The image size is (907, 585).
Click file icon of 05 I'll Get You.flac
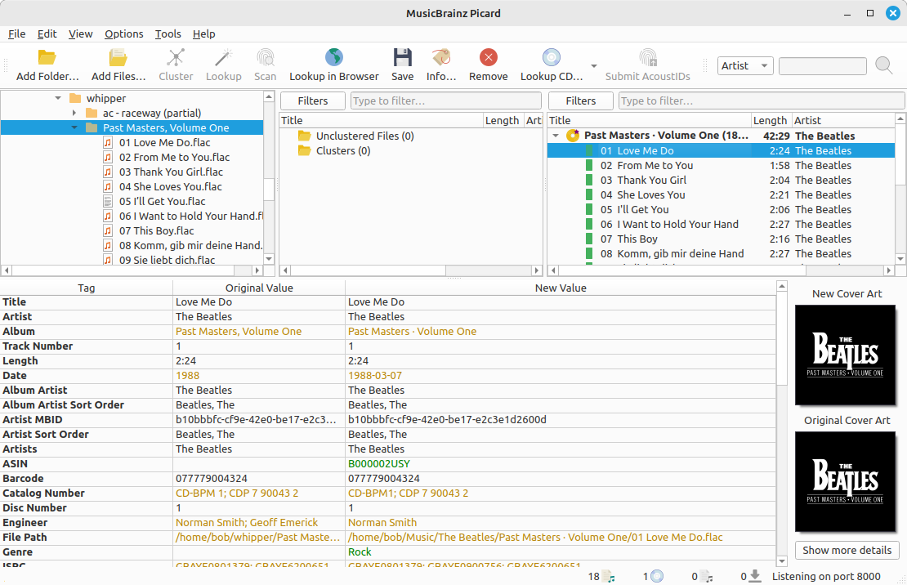tap(108, 201)
